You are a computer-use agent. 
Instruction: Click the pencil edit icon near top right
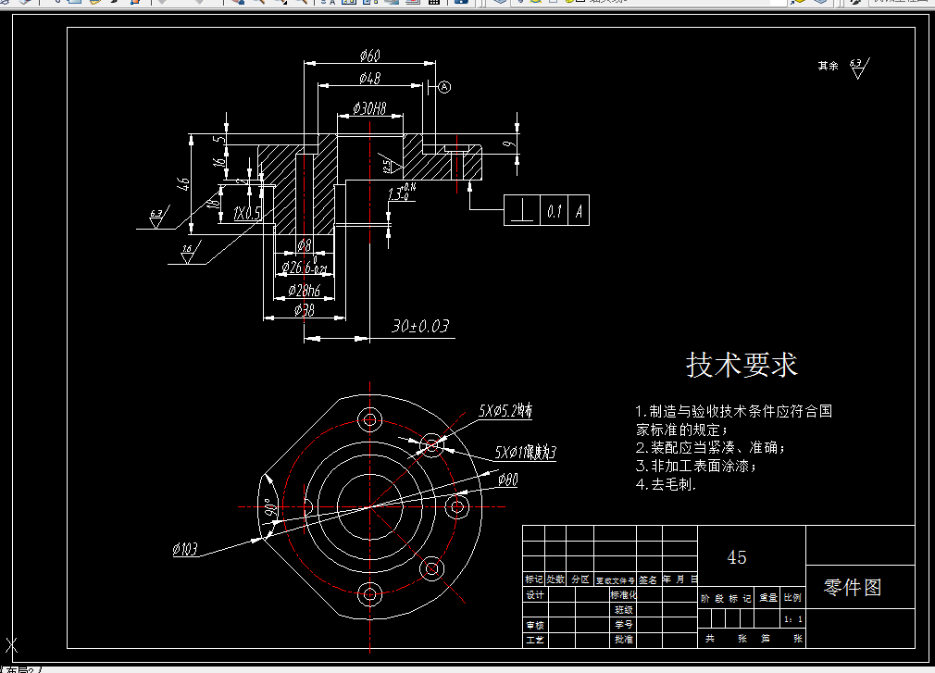coord(854,5)
